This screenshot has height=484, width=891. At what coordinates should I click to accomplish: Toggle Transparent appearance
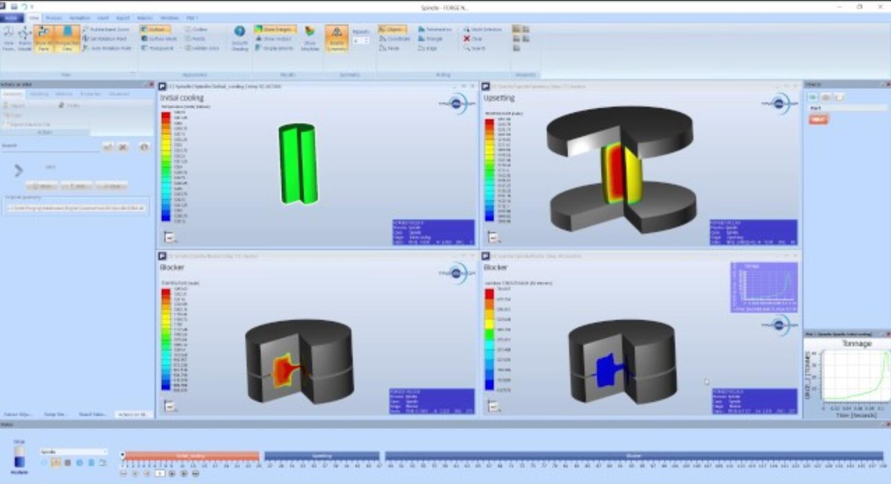[x=158, y=48]
